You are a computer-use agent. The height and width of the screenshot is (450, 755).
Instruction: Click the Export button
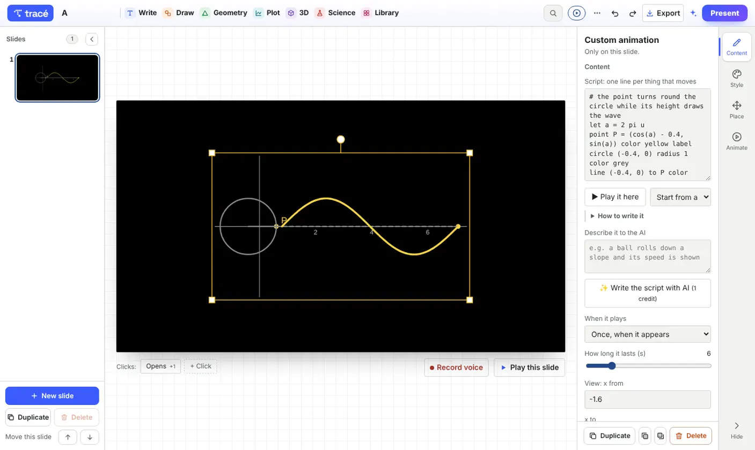pos(663,13)
